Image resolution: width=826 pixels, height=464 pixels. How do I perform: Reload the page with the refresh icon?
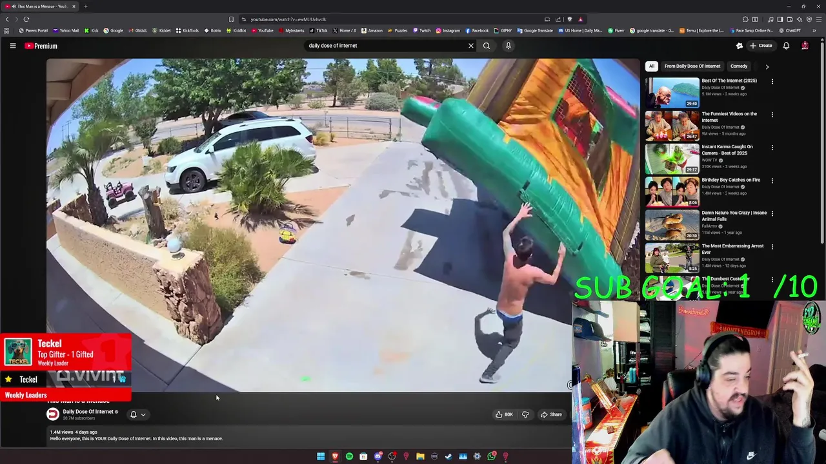pyautogui.click(x=26, y=19)
